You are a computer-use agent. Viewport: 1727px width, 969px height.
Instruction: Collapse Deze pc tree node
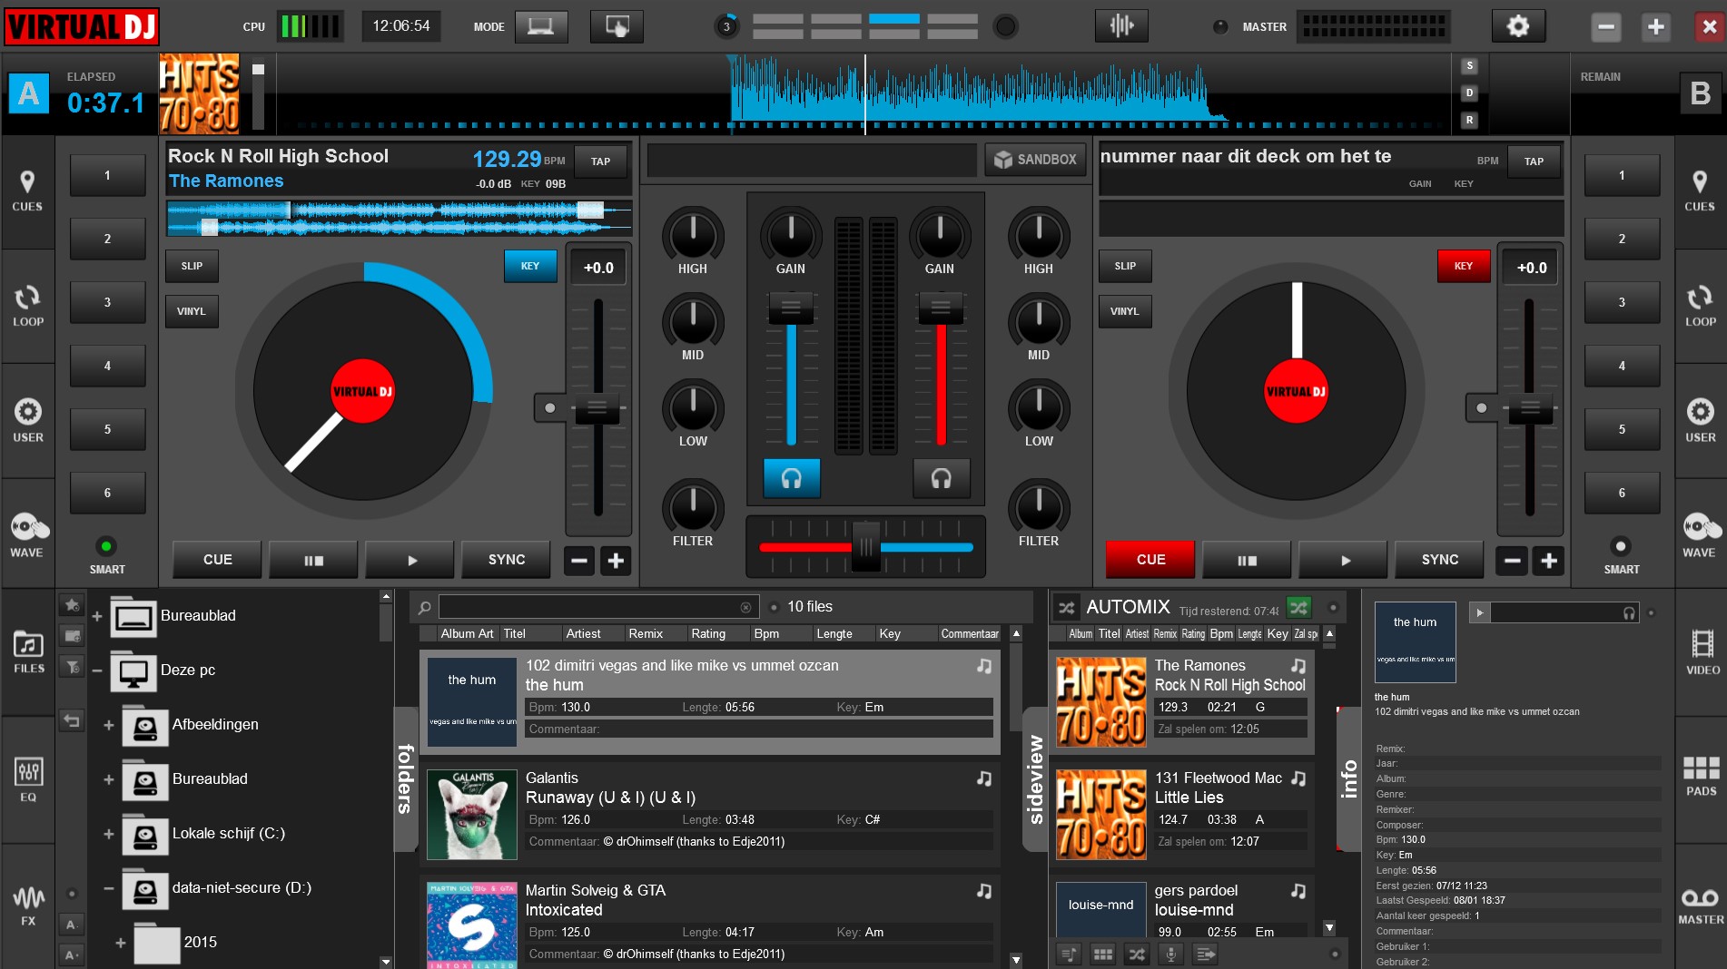(x=97, y=670)
